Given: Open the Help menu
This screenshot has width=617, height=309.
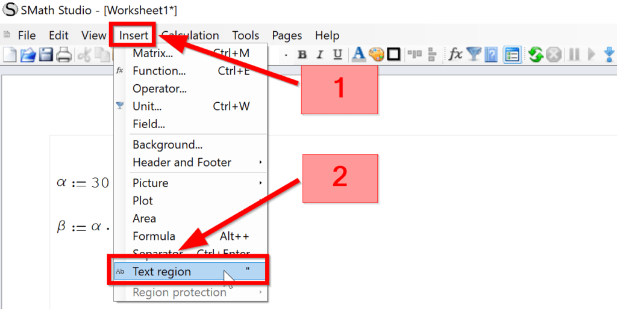Looking at the screenshot, I should [x=327, y=35].
